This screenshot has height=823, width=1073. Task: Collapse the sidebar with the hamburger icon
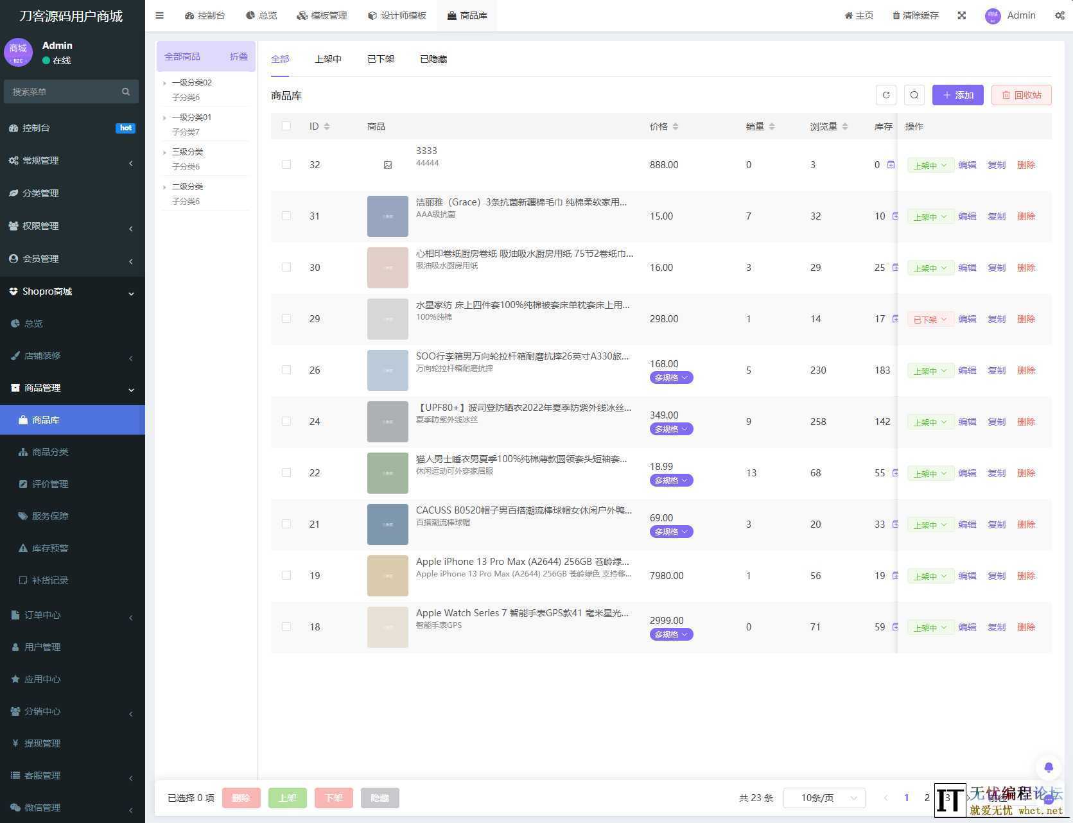pos(159,15)
